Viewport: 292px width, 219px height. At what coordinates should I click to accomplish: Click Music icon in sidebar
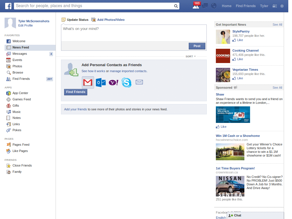point(9,112)
